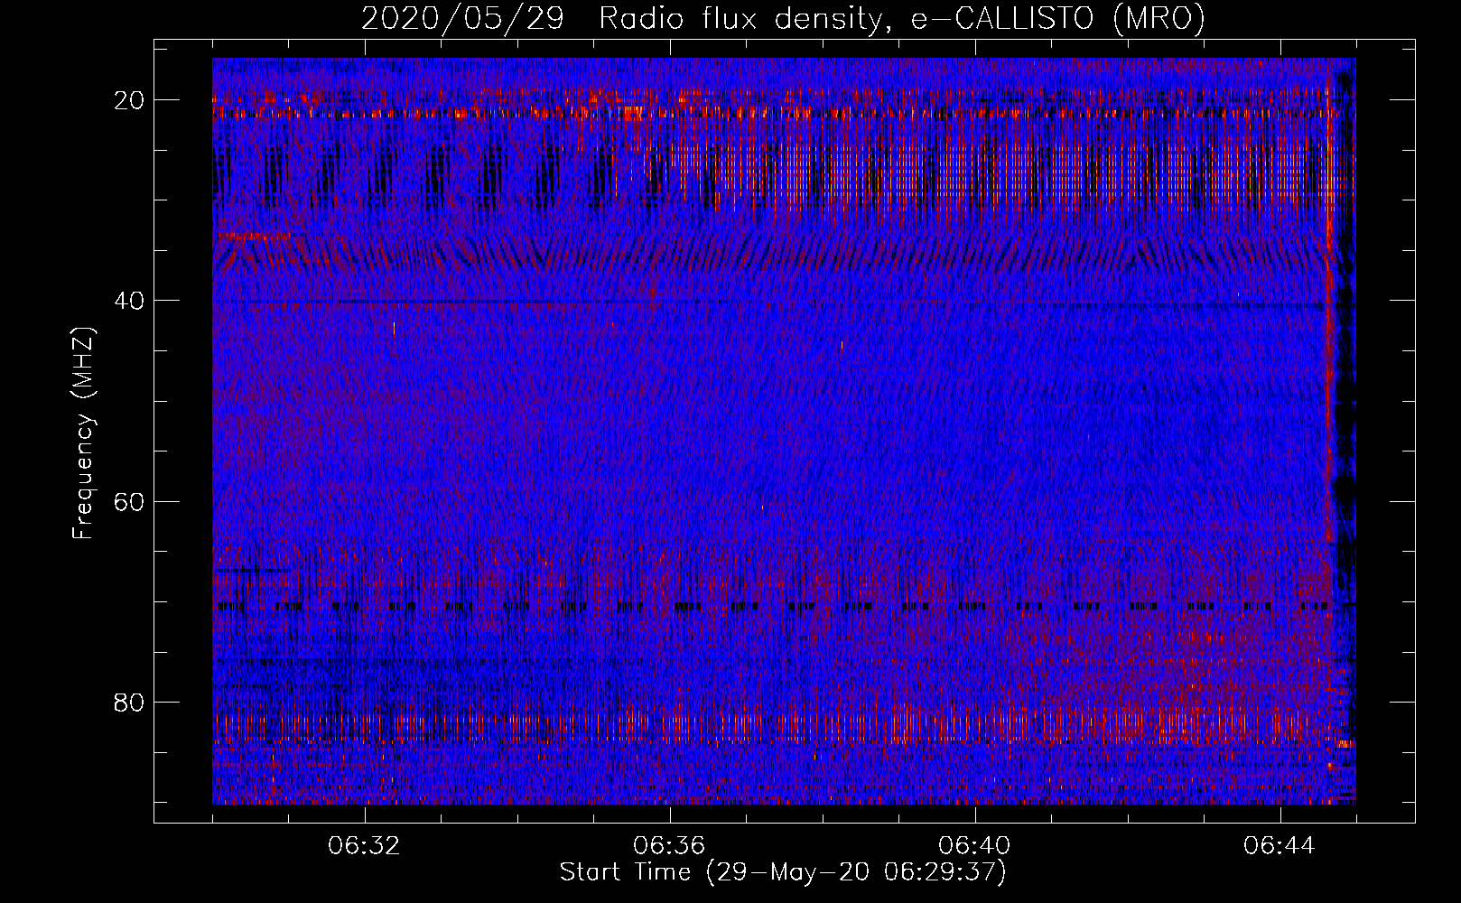Click the 06:36 time tick label
Image resolution: width=1461 pixels, height=903 pixels.
[669, 846]
